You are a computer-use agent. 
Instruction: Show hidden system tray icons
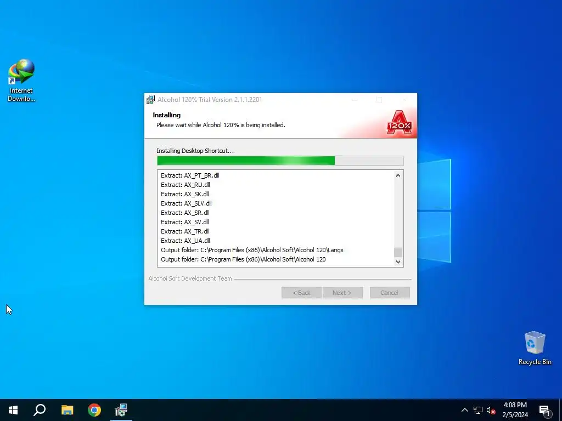(464, 410)
